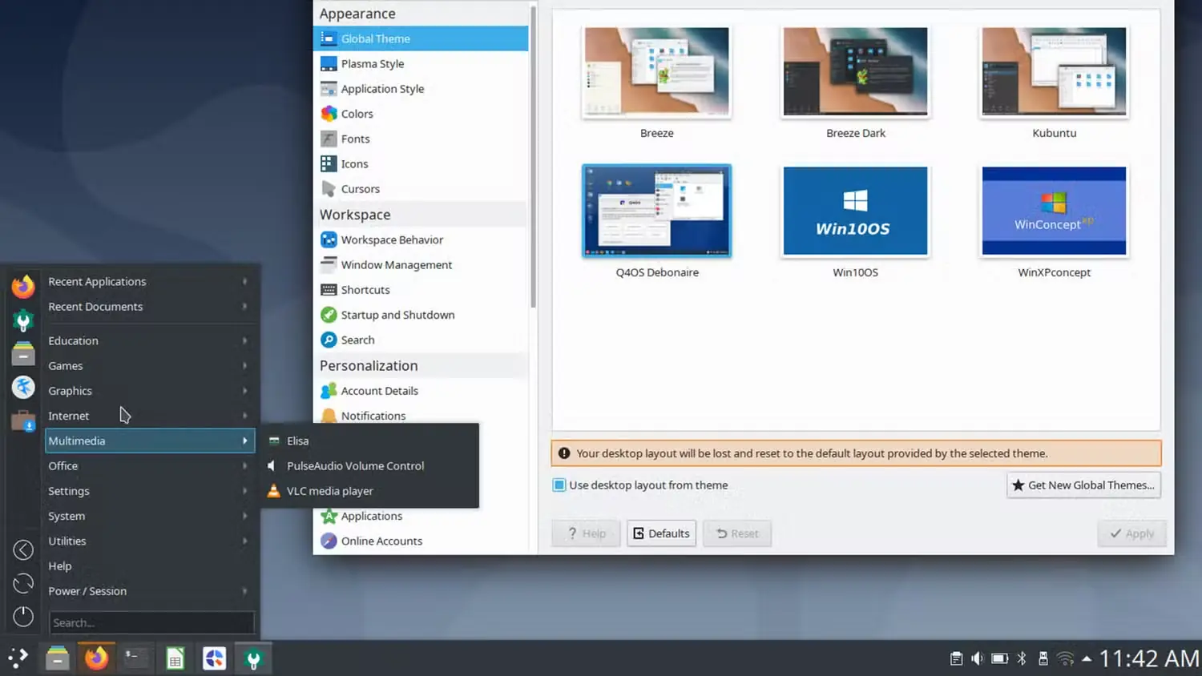Viewport: 1202px width, 676px height.
Task: Launch the terminal from the taskbar
Action: (135, 658)
